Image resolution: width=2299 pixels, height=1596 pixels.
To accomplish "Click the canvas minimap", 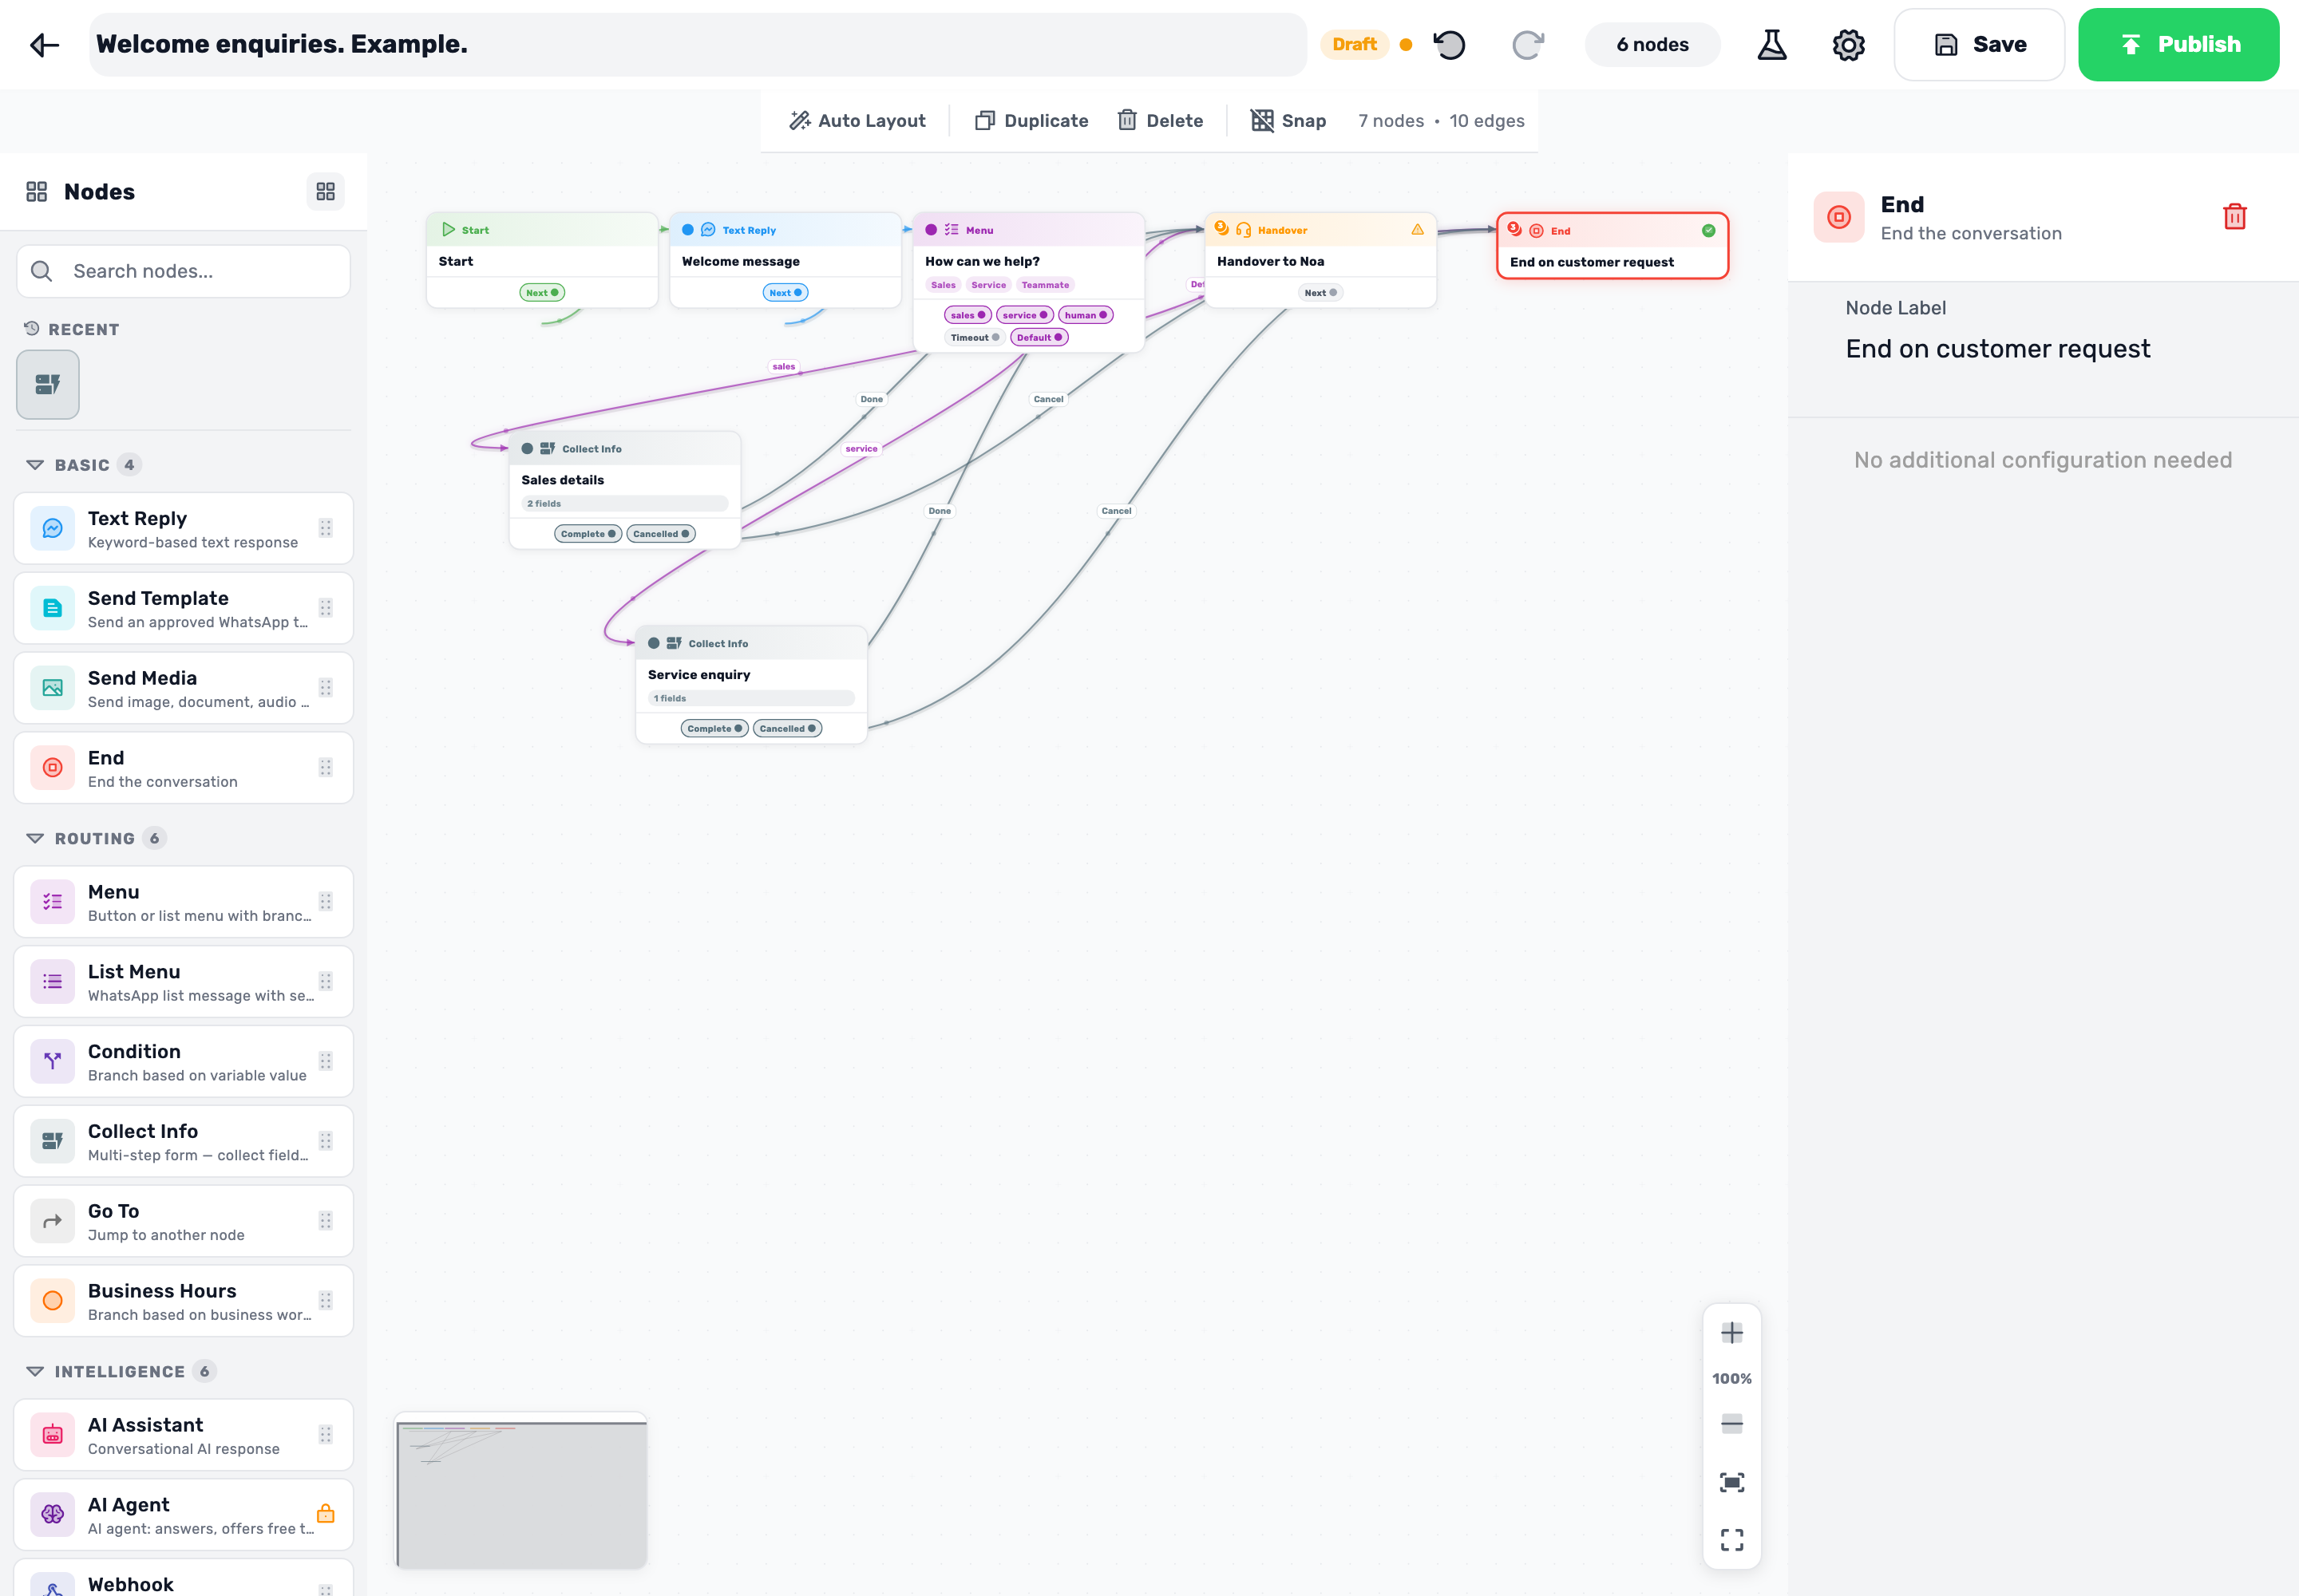I will point(521,1491).
